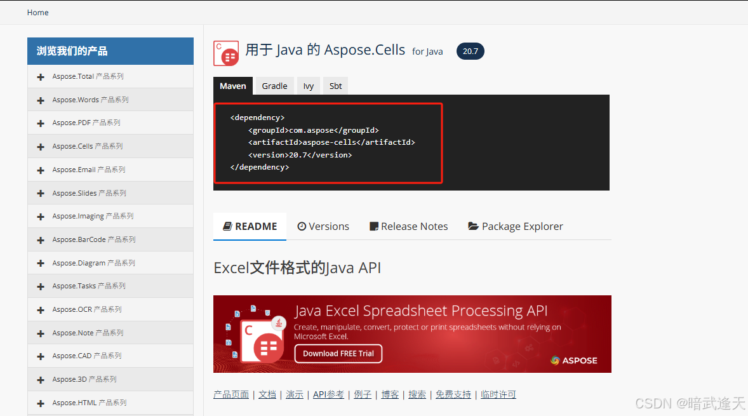Click the version 20.7 code line
The image size is (748, 416).
click(x=300, y=154)
